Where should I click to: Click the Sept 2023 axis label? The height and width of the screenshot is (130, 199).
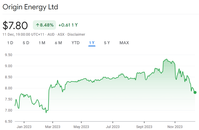coord(144,127)
